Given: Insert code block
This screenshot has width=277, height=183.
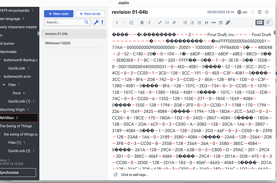Looking at the screenshot, I should coord(167,22).
